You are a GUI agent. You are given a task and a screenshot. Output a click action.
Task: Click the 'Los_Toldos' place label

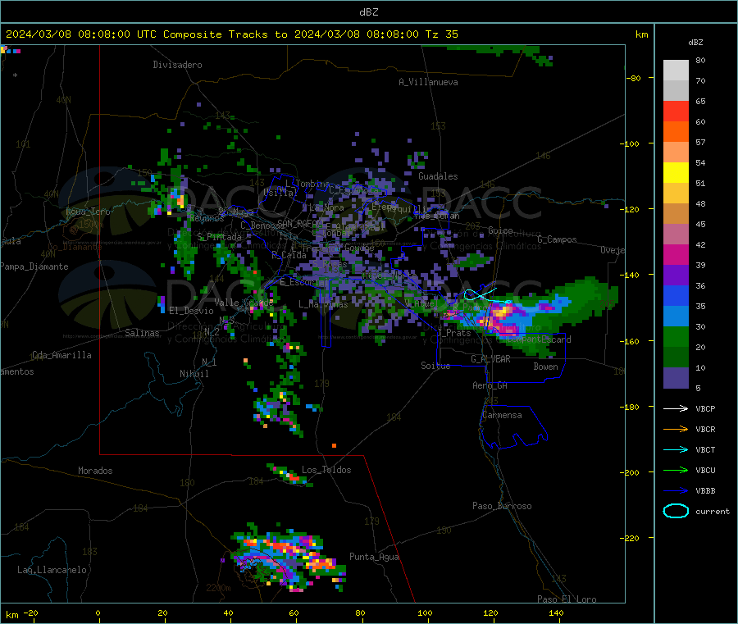326,470
